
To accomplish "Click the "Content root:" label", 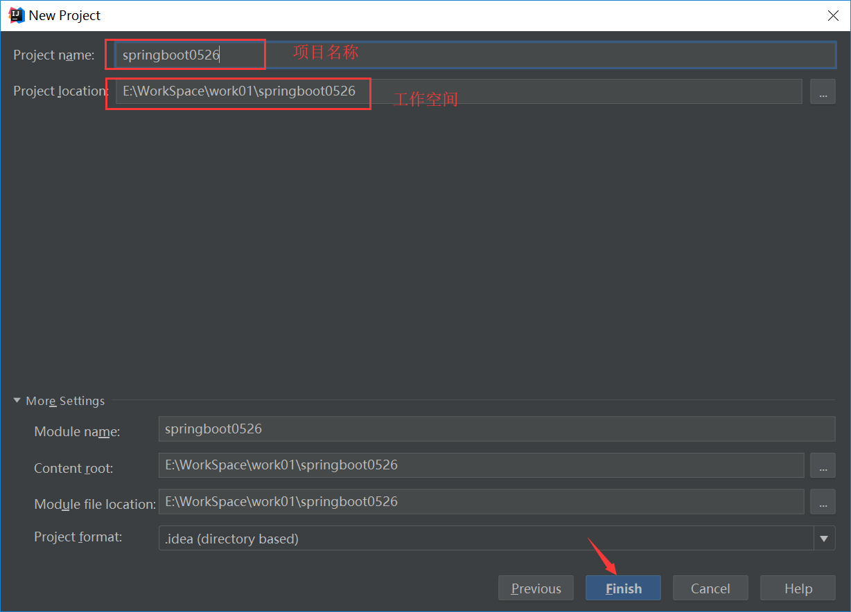I will [73, 468].
